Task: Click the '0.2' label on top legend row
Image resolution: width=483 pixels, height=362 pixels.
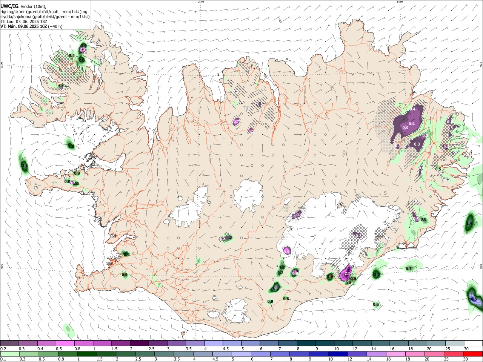Action: (x=3, y=348)
